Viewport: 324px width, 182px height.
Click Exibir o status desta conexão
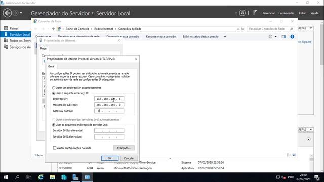(x=200, y=37)
